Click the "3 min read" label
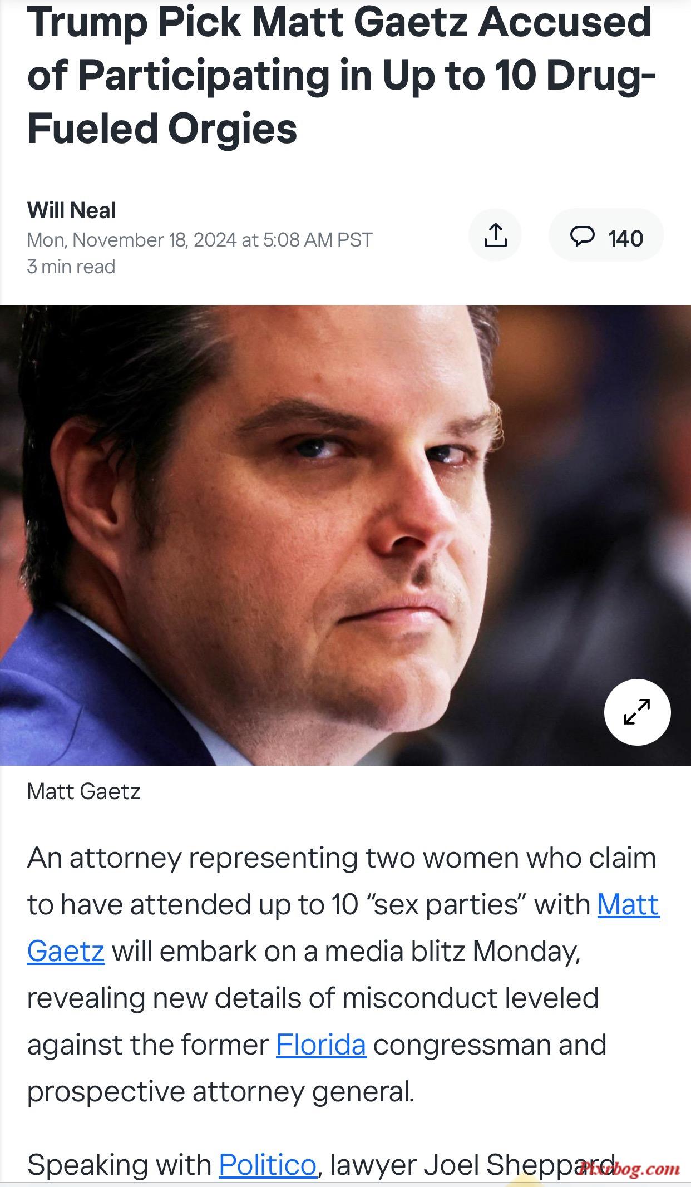This screenshot has width=691, height=1187. coord(71,267)
